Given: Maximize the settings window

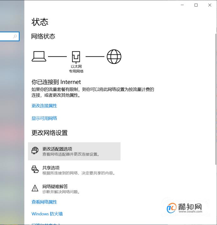Looking at the screenshot, I should tap(196, 5).
